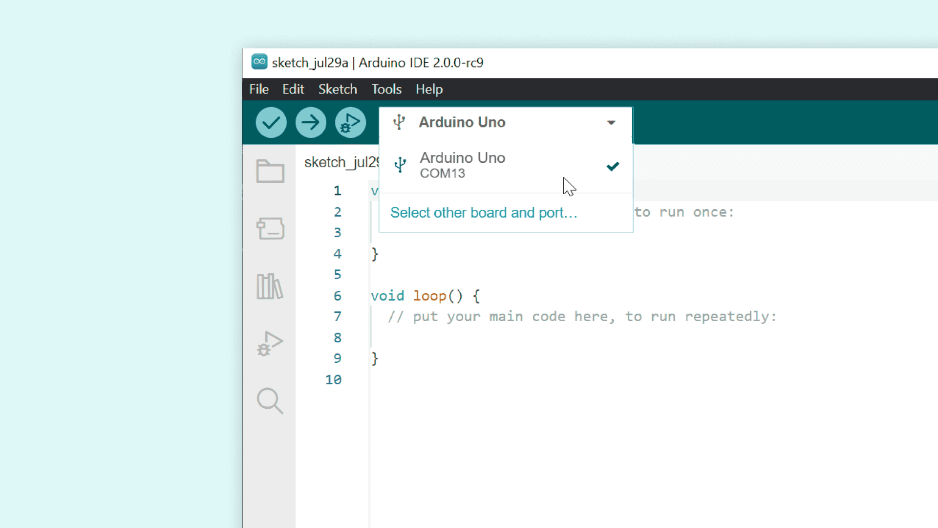Click the checkmark next to Arduino Uno COM13
Viewport: 938px width, 528px height.
(x=613, y=166)
